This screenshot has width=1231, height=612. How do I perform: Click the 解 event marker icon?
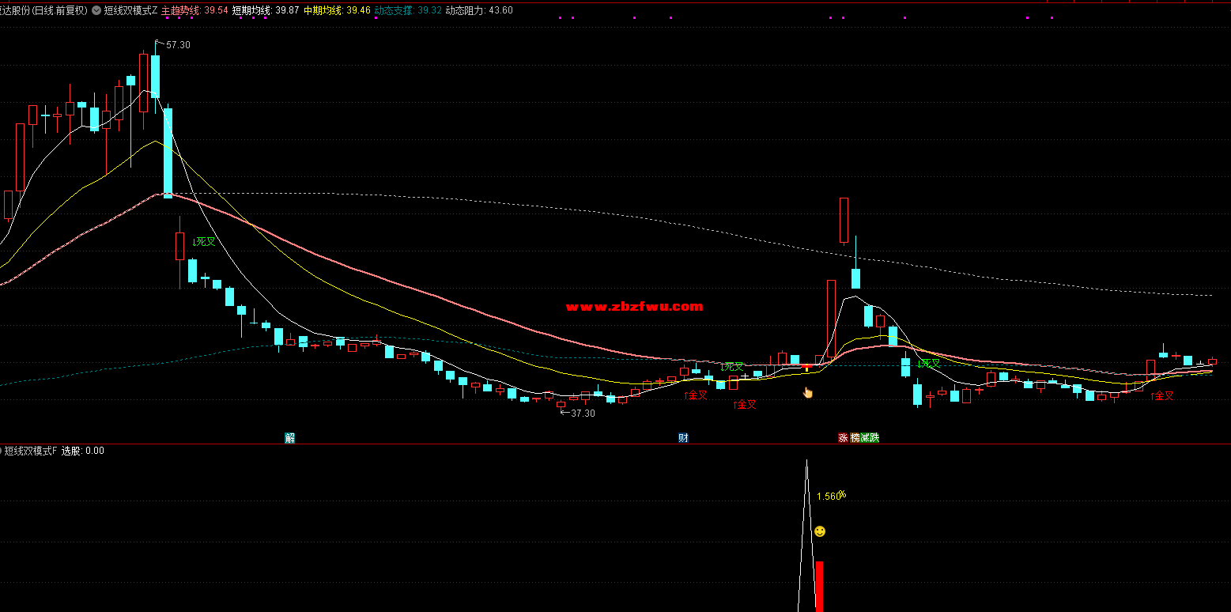click(290, 438)
